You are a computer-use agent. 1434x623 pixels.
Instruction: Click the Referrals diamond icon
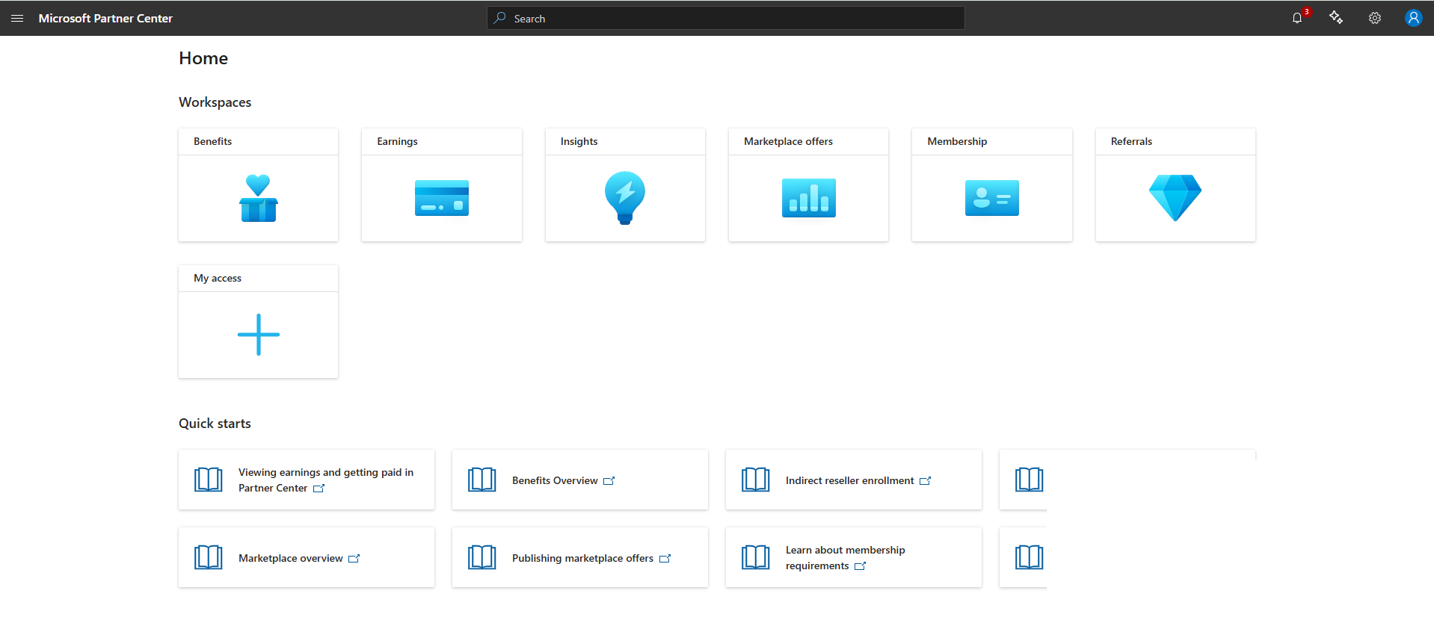[1175, 198]
